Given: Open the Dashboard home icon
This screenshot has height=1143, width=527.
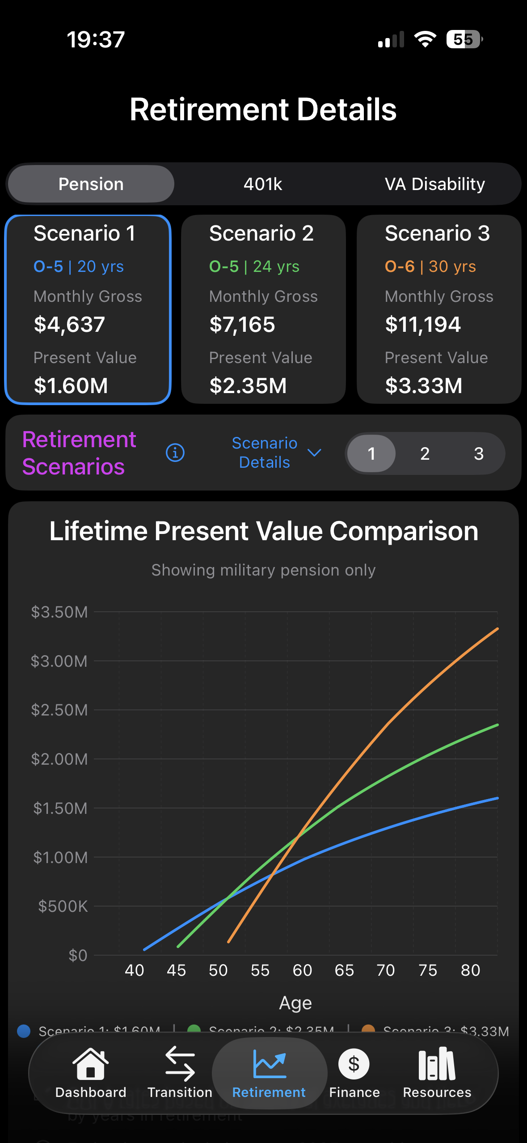Looking at the screenshot, I should [x=91, y=1060].
